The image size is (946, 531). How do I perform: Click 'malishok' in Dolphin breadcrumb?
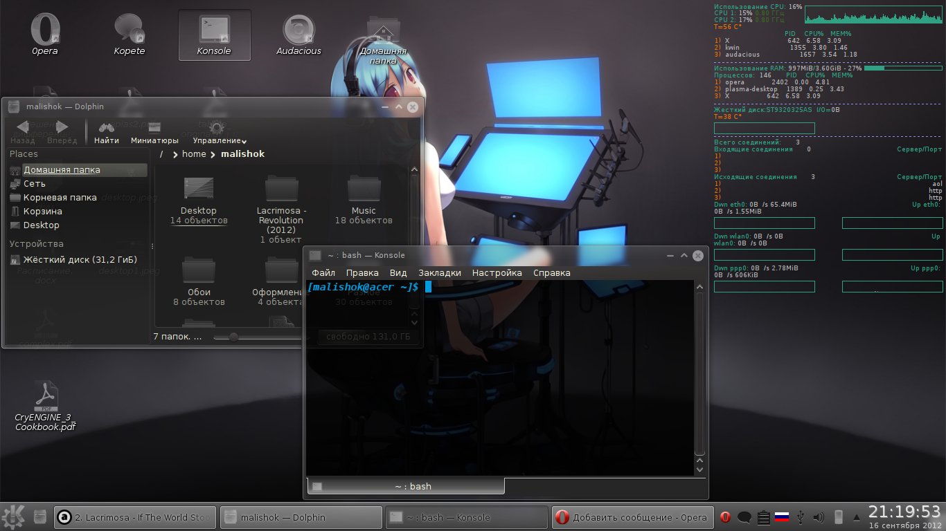[x=242, y=154]
